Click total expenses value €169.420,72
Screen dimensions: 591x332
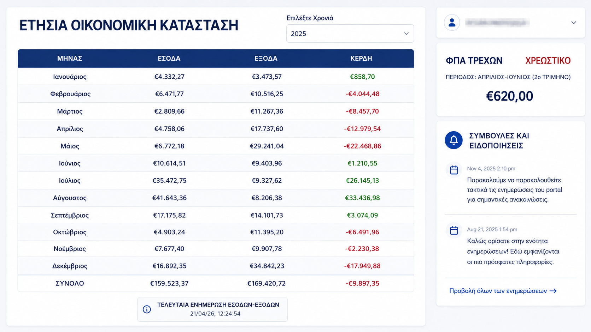pyautogui.click(x=267, y=283)
